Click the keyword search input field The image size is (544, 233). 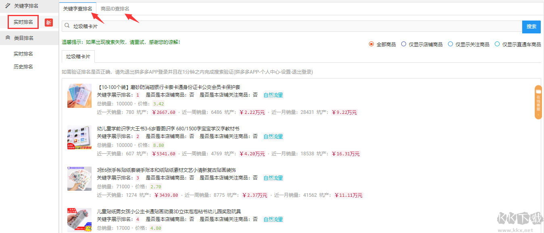[x=294, y=27]
